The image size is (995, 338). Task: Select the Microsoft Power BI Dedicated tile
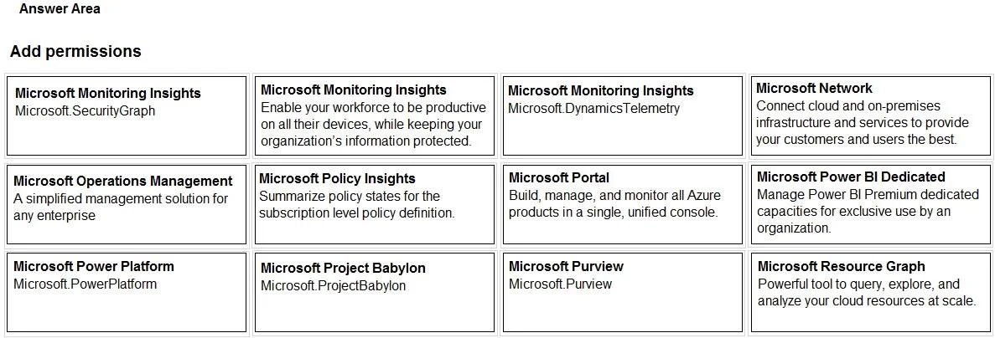pyautogui.click(x=871, y=204)
